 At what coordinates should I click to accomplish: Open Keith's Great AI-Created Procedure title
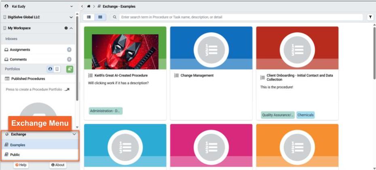[x=121, y=75]
